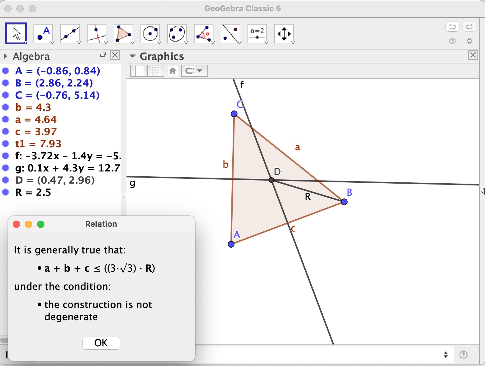Toggle visibility of line g
Viewport: 485px width, 366px height.
[x=5, y=168]
